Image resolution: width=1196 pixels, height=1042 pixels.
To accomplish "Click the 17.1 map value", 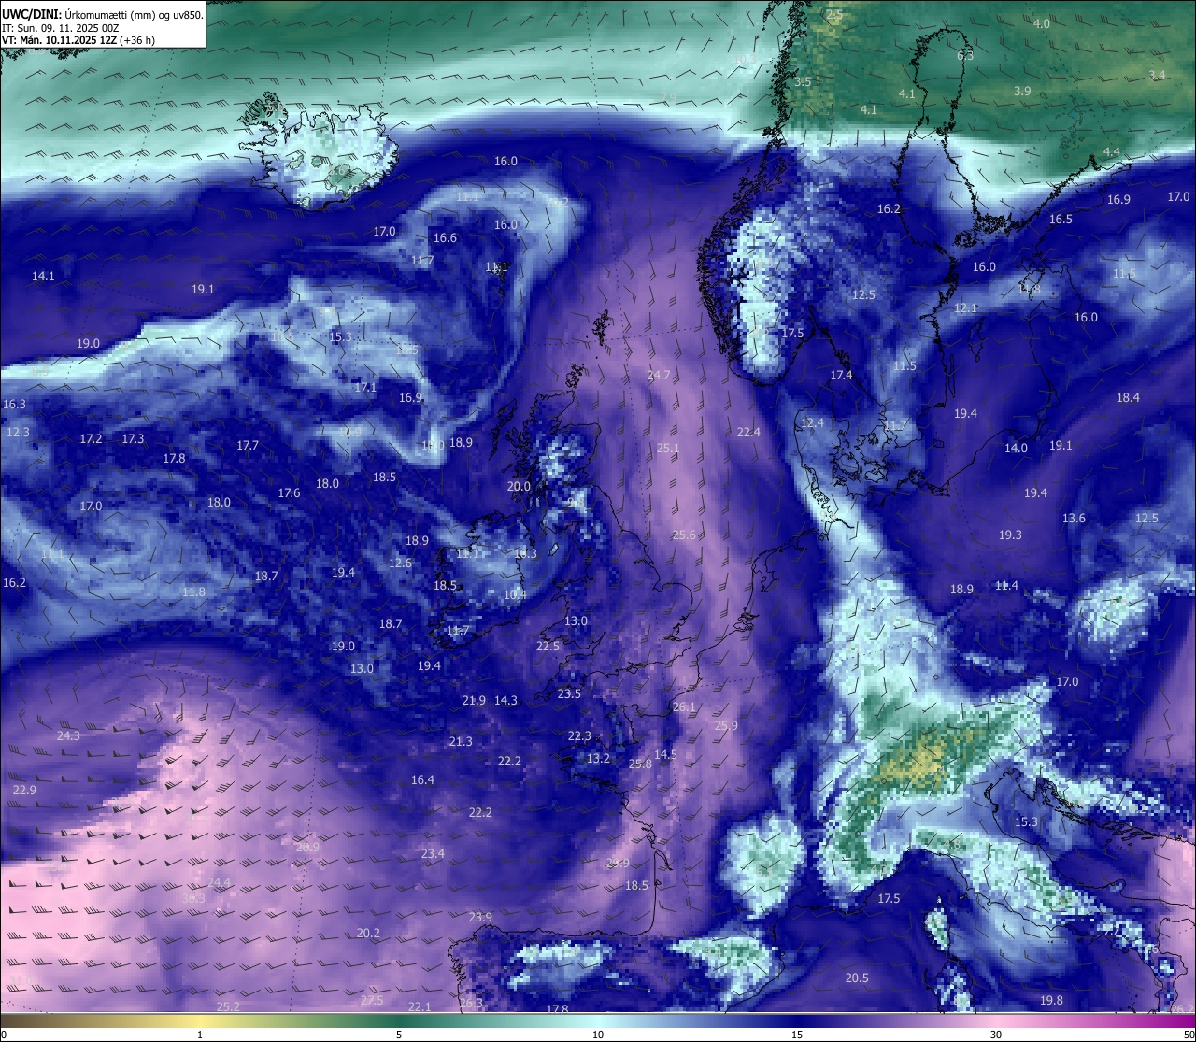I will [365, 387].
